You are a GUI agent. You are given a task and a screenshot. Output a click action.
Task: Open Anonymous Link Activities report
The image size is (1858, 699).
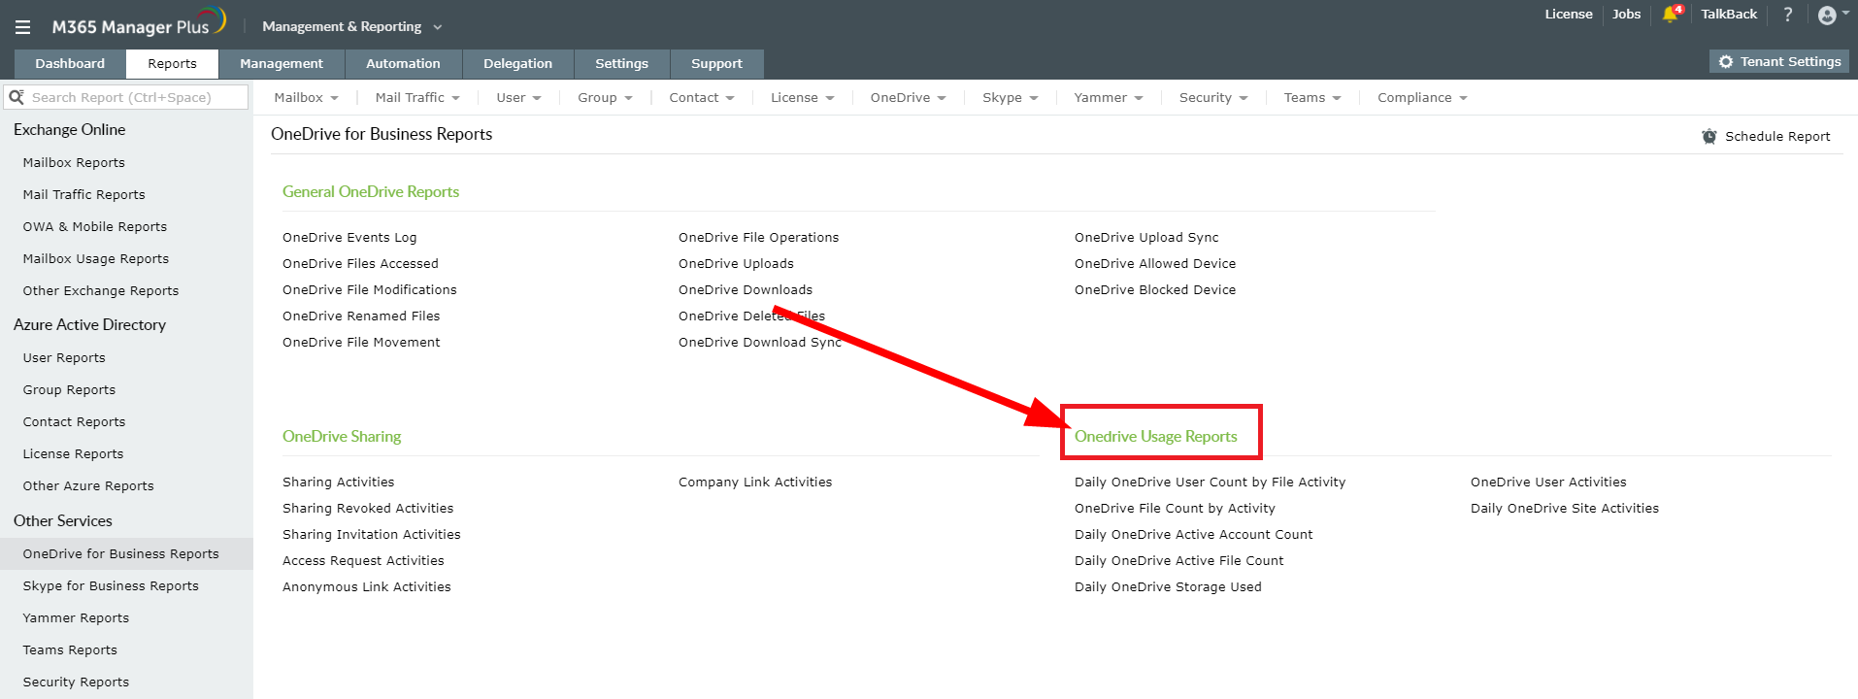click(367, 587)
